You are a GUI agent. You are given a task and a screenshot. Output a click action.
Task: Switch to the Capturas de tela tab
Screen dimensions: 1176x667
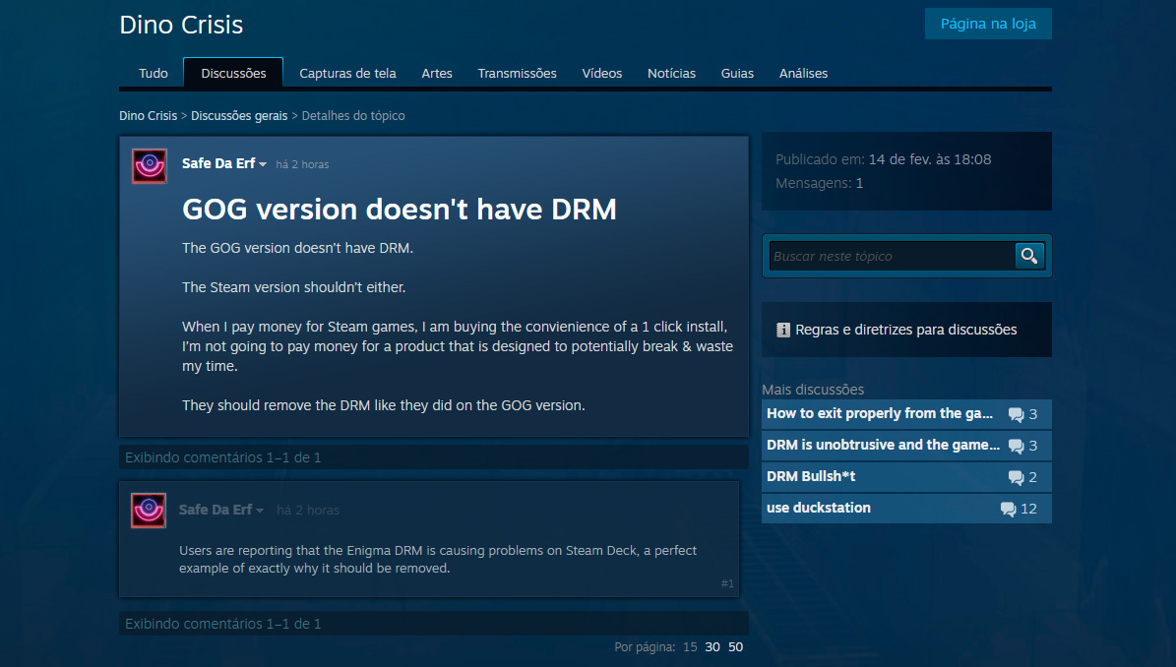click(x=347, y=73)
